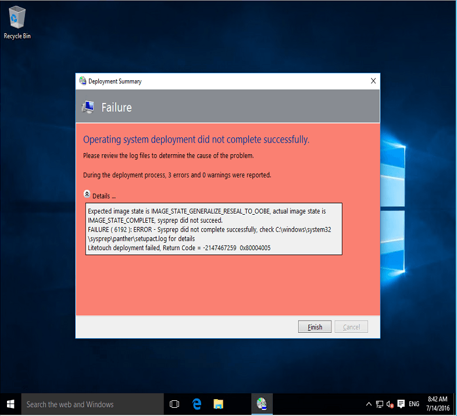Open the Action Center notifications icon

click(401, 404)
